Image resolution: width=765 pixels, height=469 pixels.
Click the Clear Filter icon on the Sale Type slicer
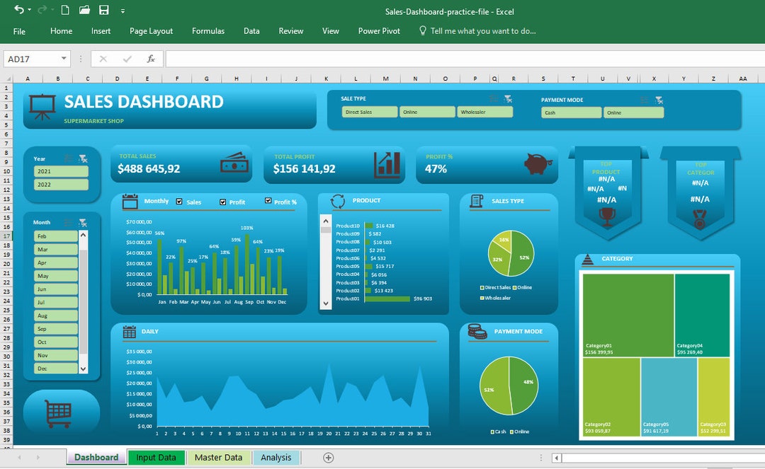click(509, 98)
